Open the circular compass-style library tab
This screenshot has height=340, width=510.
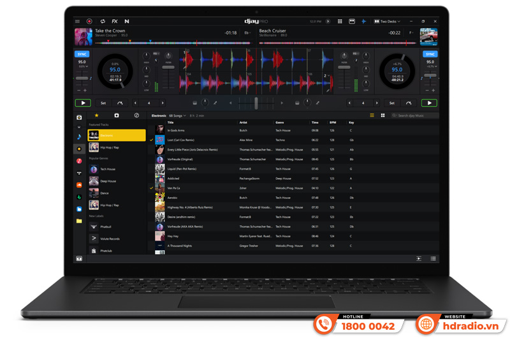136,115
